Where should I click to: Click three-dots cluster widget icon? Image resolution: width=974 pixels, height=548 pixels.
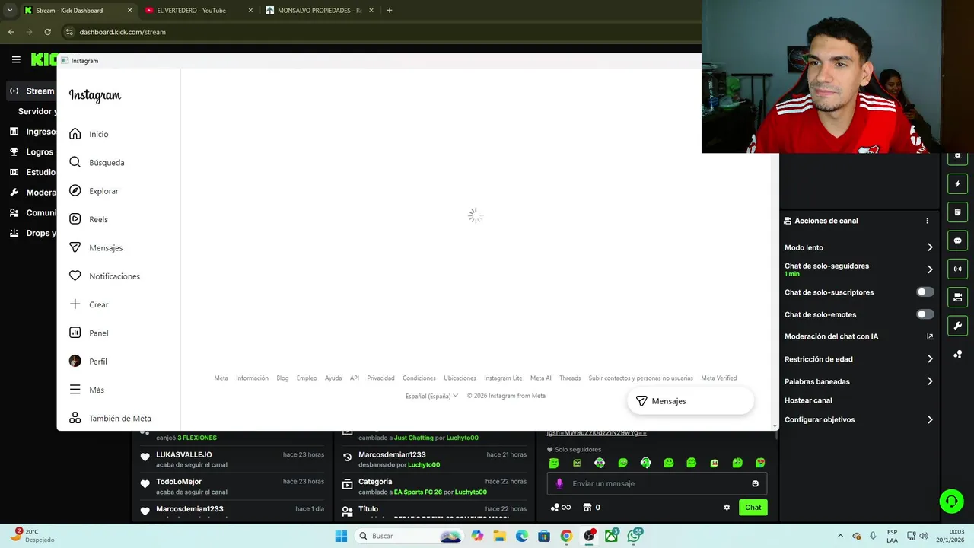tap(957, 354)
